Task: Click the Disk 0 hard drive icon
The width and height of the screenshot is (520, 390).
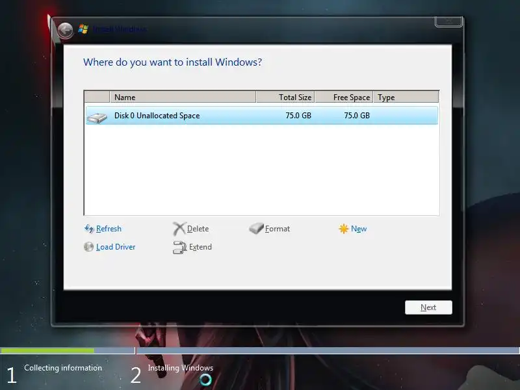Action: click(97, 118)
